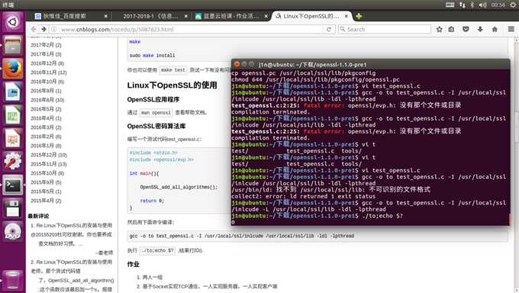This screenshot has width=519, height=293.
Task: Open archive 2017年1月 (3)
Action: click(x=46, y=54)
